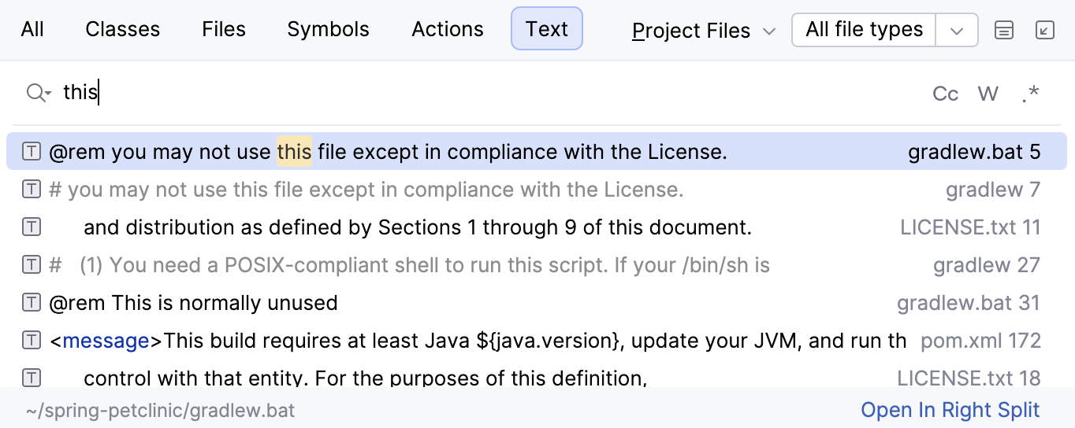This screenshot has height=428, width=1075.
Task: Select the LICENSE.txt 18 search result
Action: [536, 378]
